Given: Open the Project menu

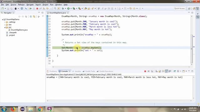Looking at the screenshot, I should point(45,5).
